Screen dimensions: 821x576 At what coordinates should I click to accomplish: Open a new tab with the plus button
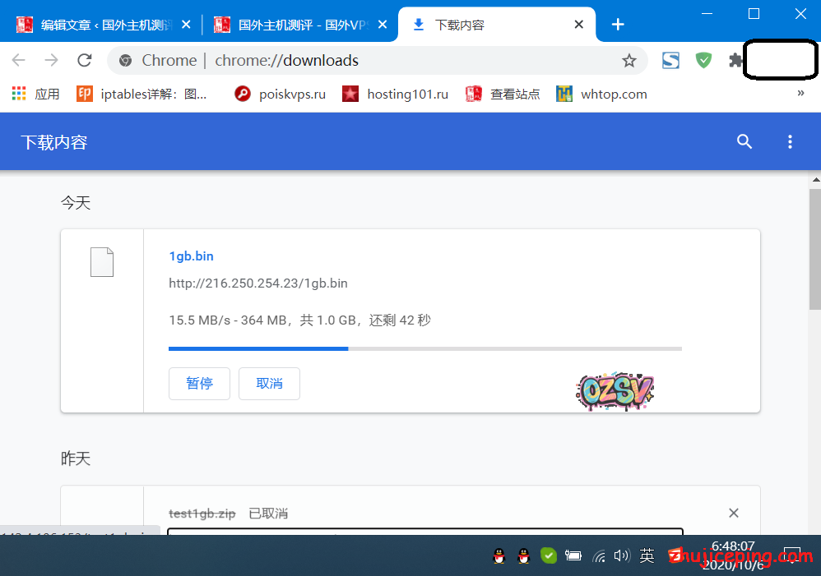pyautogui.click(x=618, y=25)
